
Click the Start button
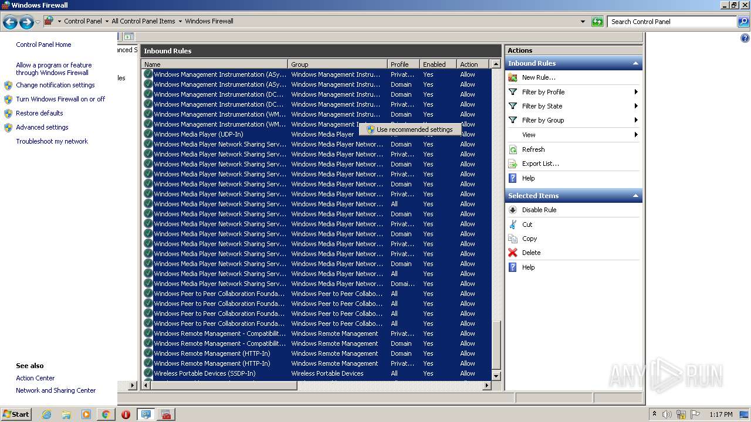point(16,414)
